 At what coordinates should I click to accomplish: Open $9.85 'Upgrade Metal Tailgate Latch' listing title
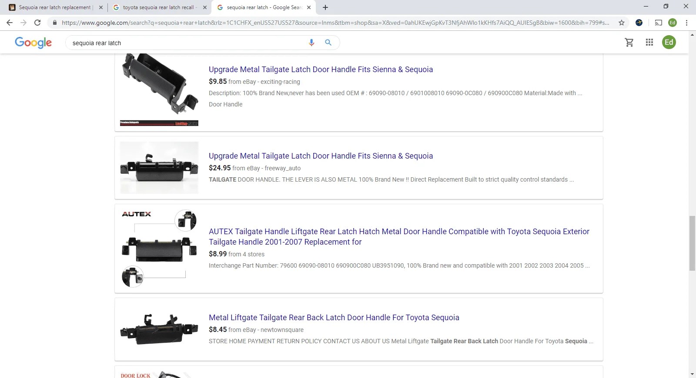click(x=321, y=70)
